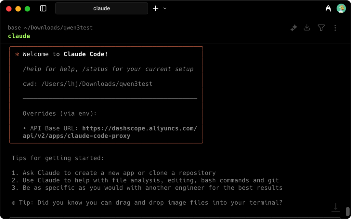
Task: Click the Overrides (via env): label
Action: tap(60, 113)
